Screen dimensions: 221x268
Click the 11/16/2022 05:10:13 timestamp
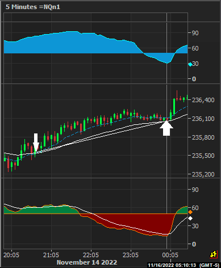[x=172, y=265]
